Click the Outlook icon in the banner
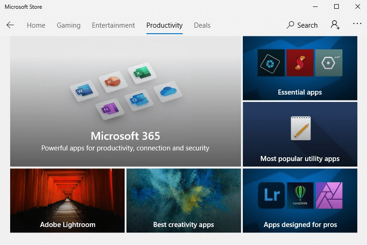The image size is (367, 245). point(139,100)
